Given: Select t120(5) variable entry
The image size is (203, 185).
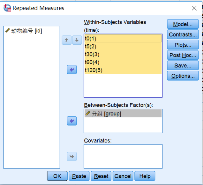Looking at the screenshot, I should tap(123, 70).
